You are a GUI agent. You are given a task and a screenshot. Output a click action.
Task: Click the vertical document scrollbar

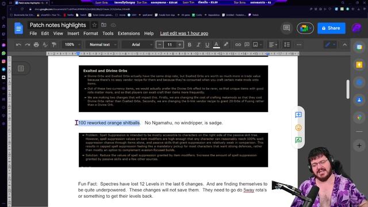[348, 89]
